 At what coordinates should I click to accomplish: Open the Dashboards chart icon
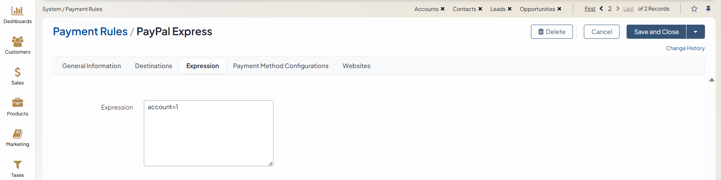tap(17, 11)
